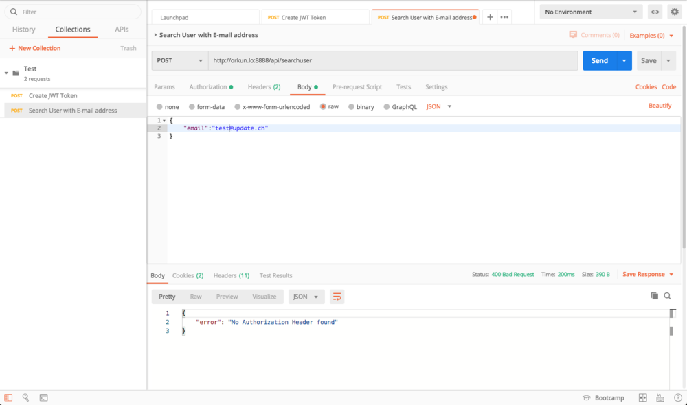
Task: Click the help question mark icon
Action: [x=677, y=397]
